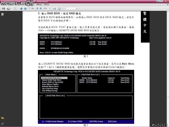Click '[ENTER]-Action' text in bottom bar

96,121
